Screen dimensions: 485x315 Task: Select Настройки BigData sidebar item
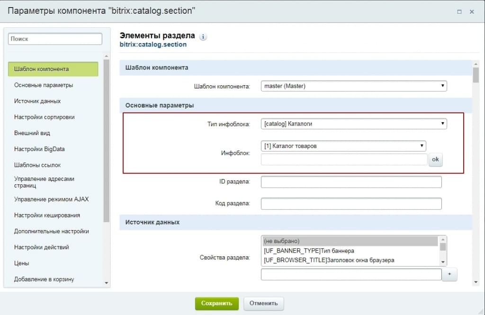click(39, 149)
